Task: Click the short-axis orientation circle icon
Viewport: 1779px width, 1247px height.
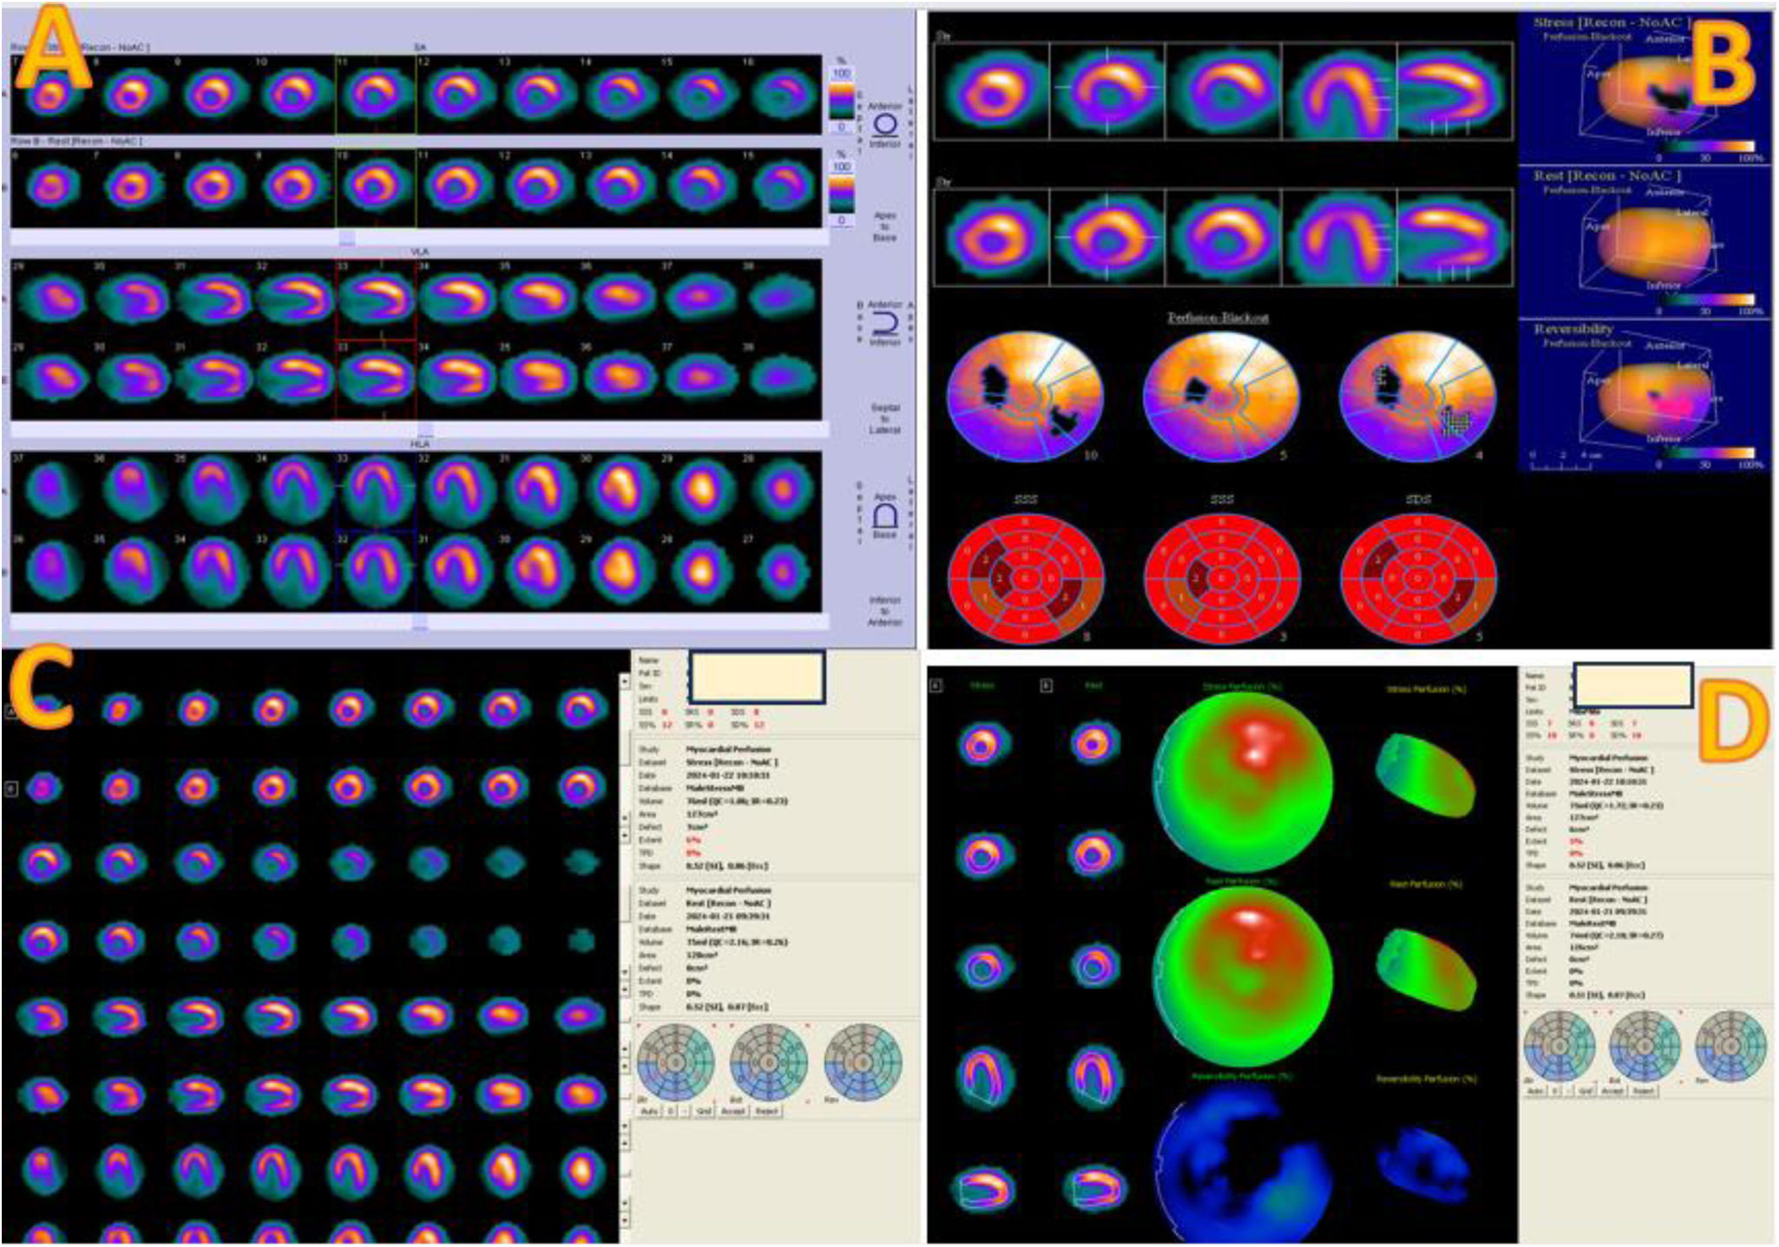Action: pos(884,125)
